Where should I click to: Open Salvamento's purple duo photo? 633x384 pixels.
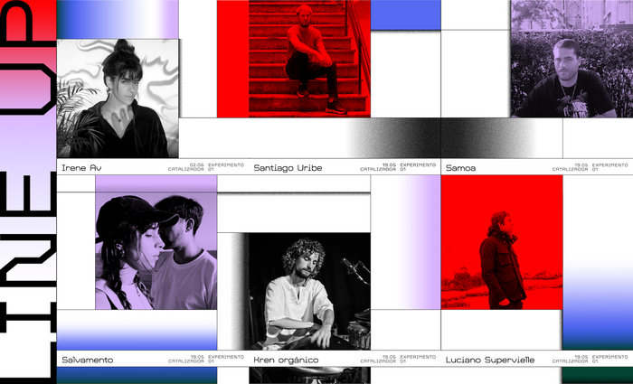(x=156, y=242)
